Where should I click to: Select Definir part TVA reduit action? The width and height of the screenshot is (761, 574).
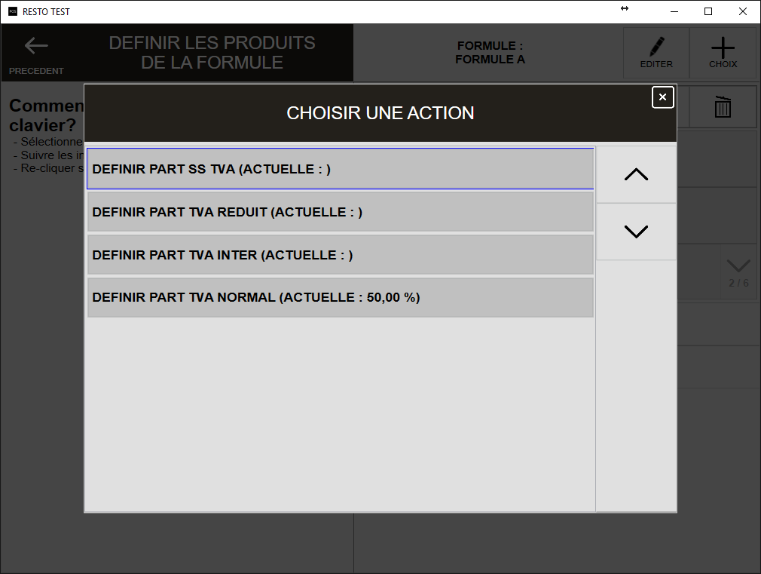tap(341, 212)
